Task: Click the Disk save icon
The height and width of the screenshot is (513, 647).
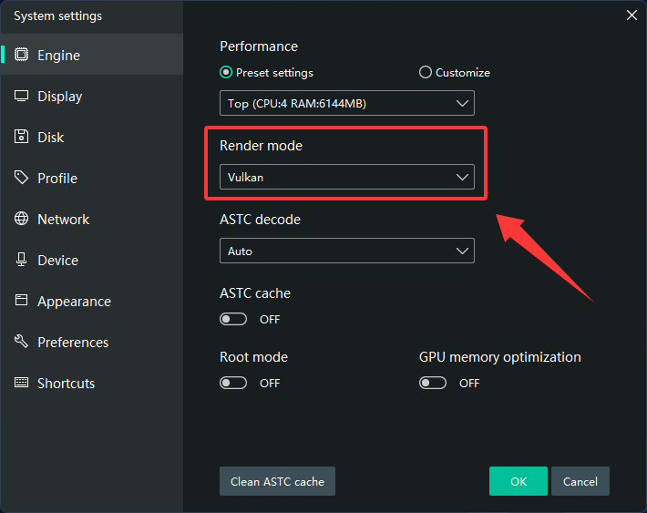Action: 21,137
